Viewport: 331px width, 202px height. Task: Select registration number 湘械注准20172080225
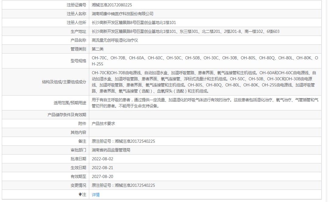click(x=112, y=5)
